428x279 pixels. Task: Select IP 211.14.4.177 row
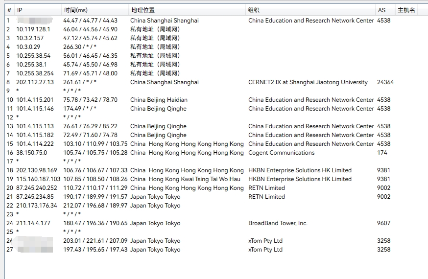click(x=34, y=223)
